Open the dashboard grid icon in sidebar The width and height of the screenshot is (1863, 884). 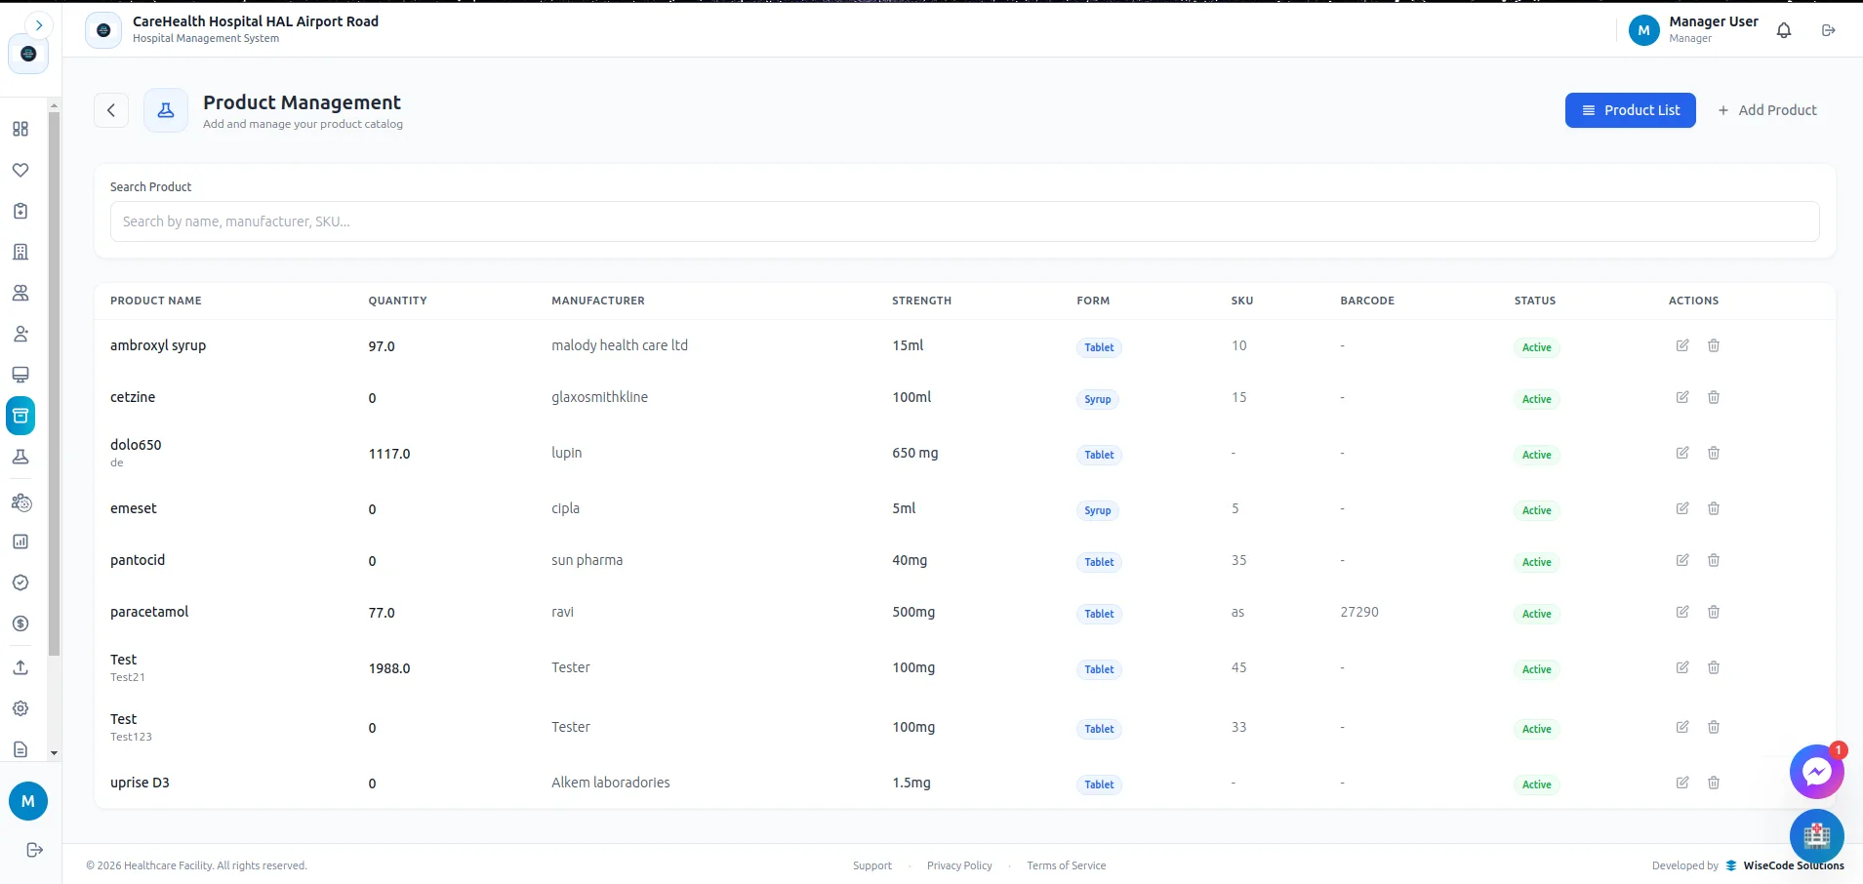click(x=20, y=129)
